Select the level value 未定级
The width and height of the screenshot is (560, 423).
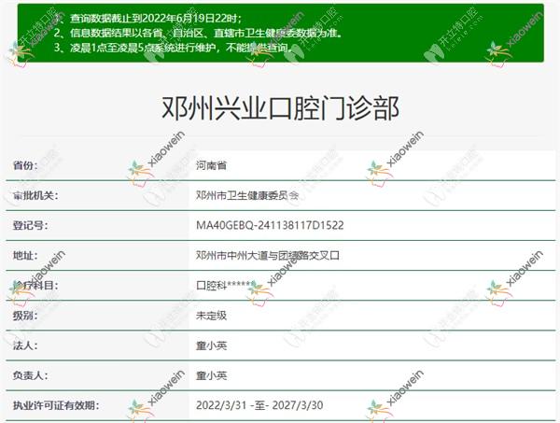pyautogui.click(x=211, y=316)
